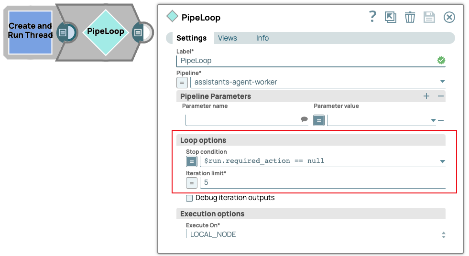Screen dimensions: 469x256
Task: Click the PipeLoop snap output view connector
Action: [x=138, y=32]
